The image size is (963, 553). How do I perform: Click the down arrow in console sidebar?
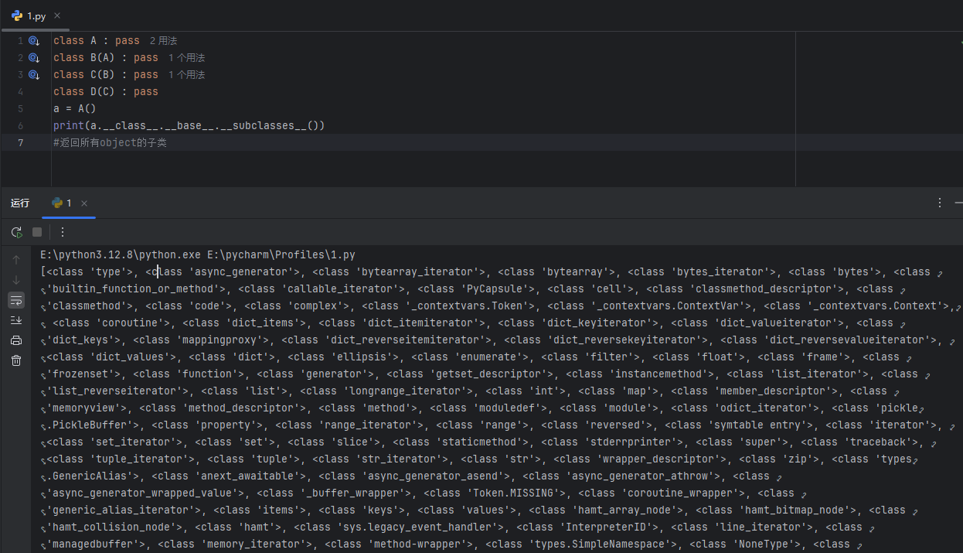[x=16, y=280]
